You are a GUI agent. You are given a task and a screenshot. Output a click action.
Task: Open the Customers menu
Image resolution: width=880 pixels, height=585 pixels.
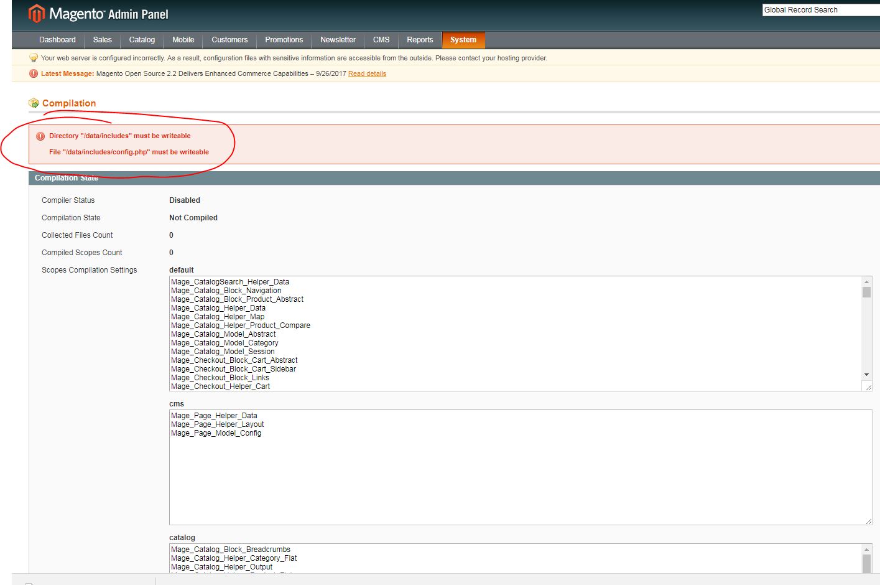pos(229,40)
